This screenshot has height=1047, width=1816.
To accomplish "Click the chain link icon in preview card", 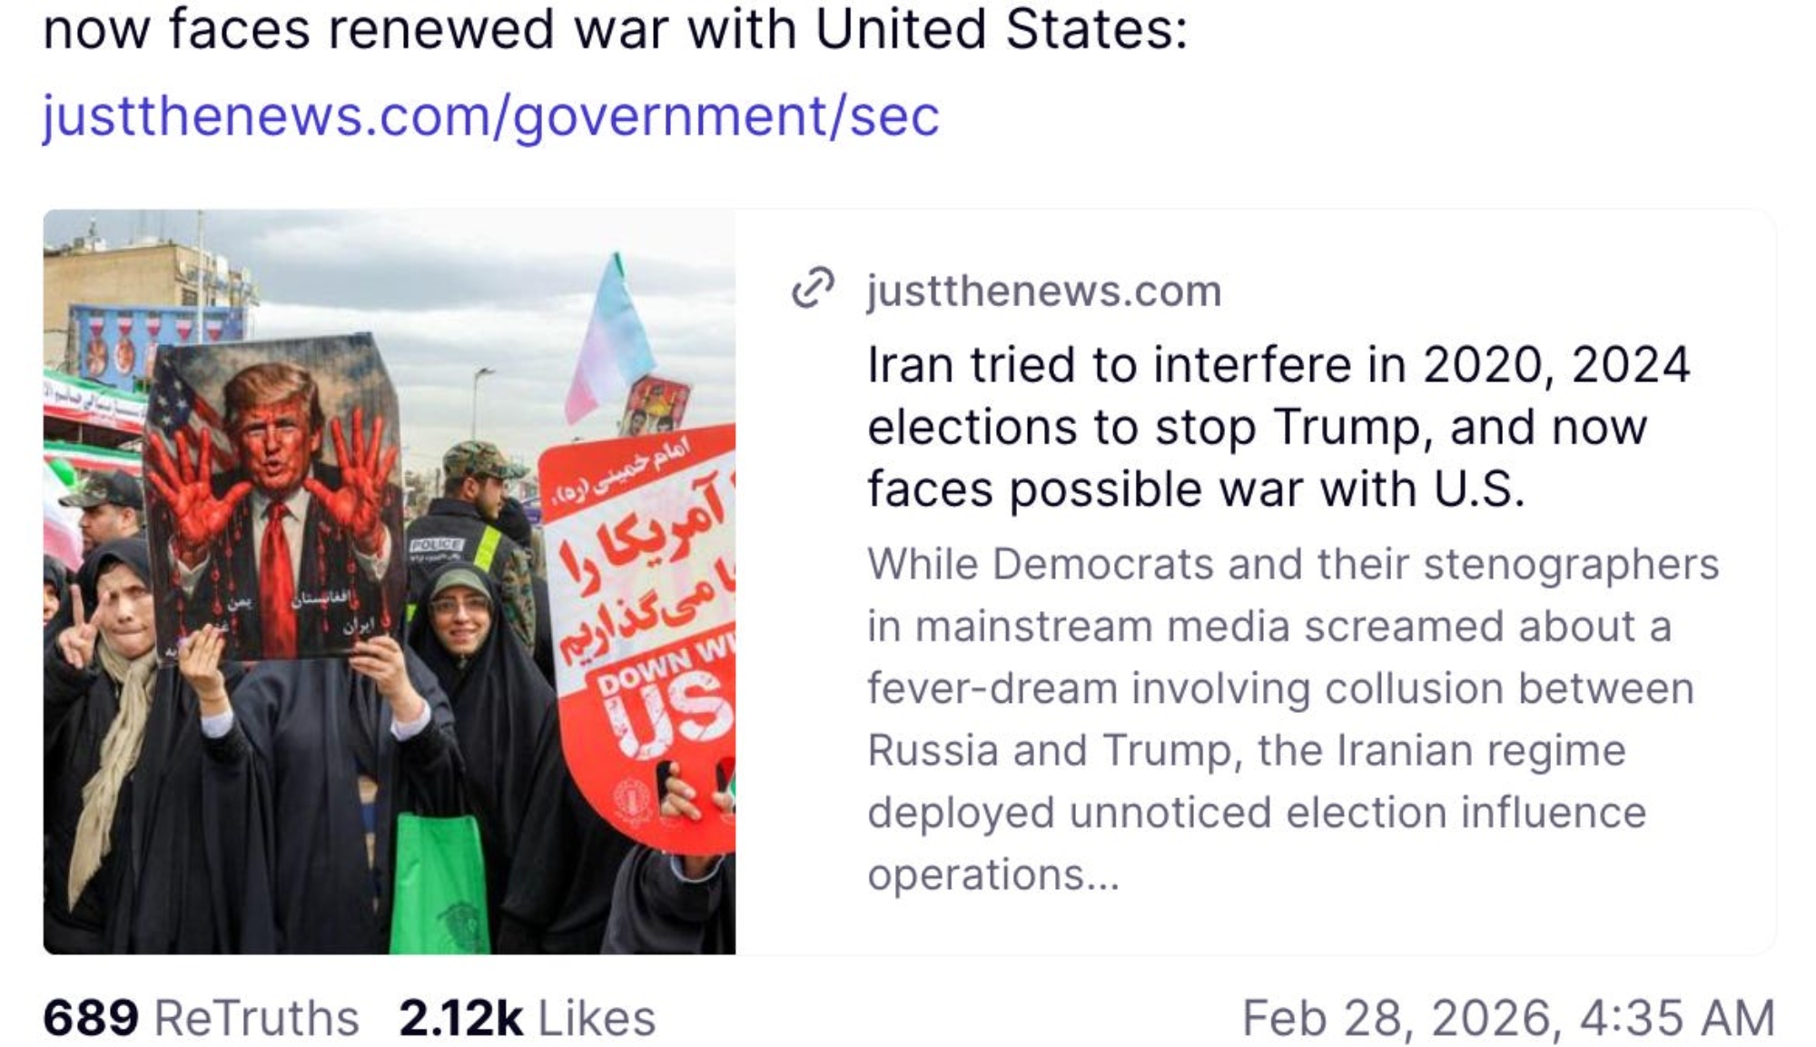I will click(x=812, y=289).
